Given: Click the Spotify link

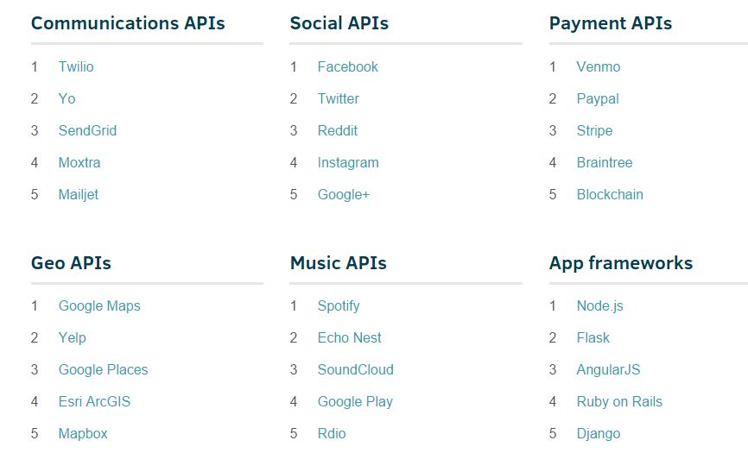Looking at the screenshot, I should click(x=339, y=305).
